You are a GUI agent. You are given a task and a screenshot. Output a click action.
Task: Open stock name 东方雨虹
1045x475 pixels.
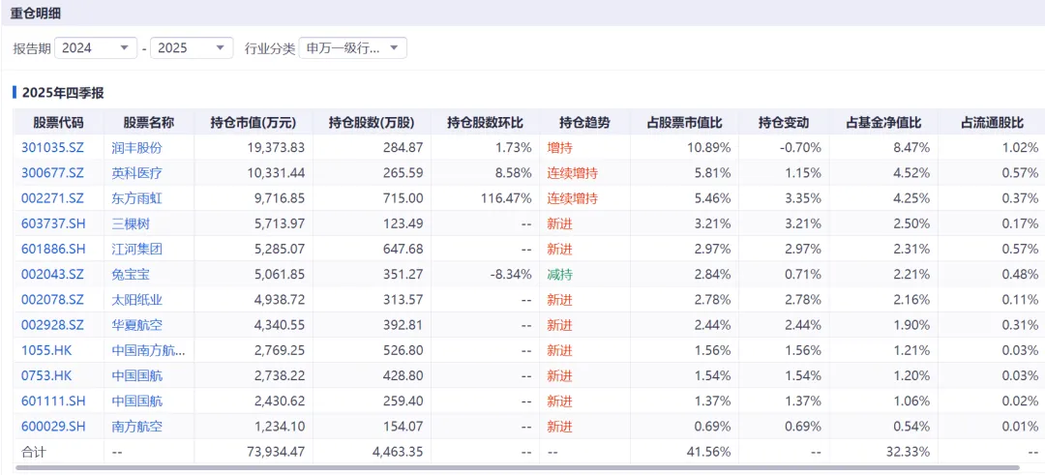click(136, 199)
